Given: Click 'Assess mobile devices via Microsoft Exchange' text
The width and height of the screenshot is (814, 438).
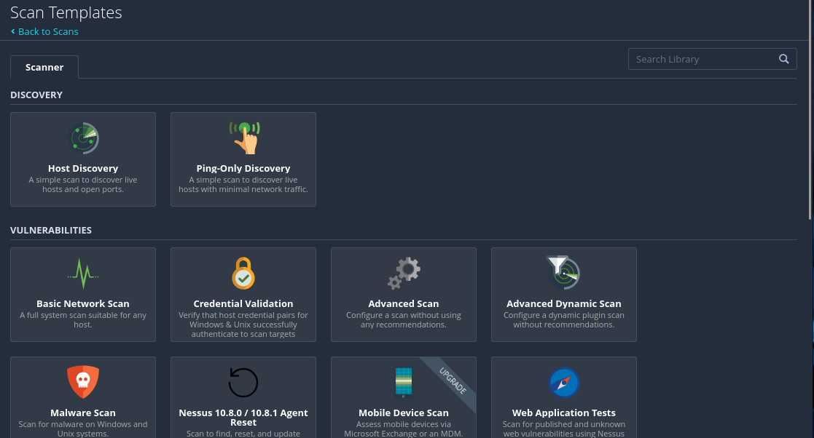Looking at the screenshot, I should 404,429.
